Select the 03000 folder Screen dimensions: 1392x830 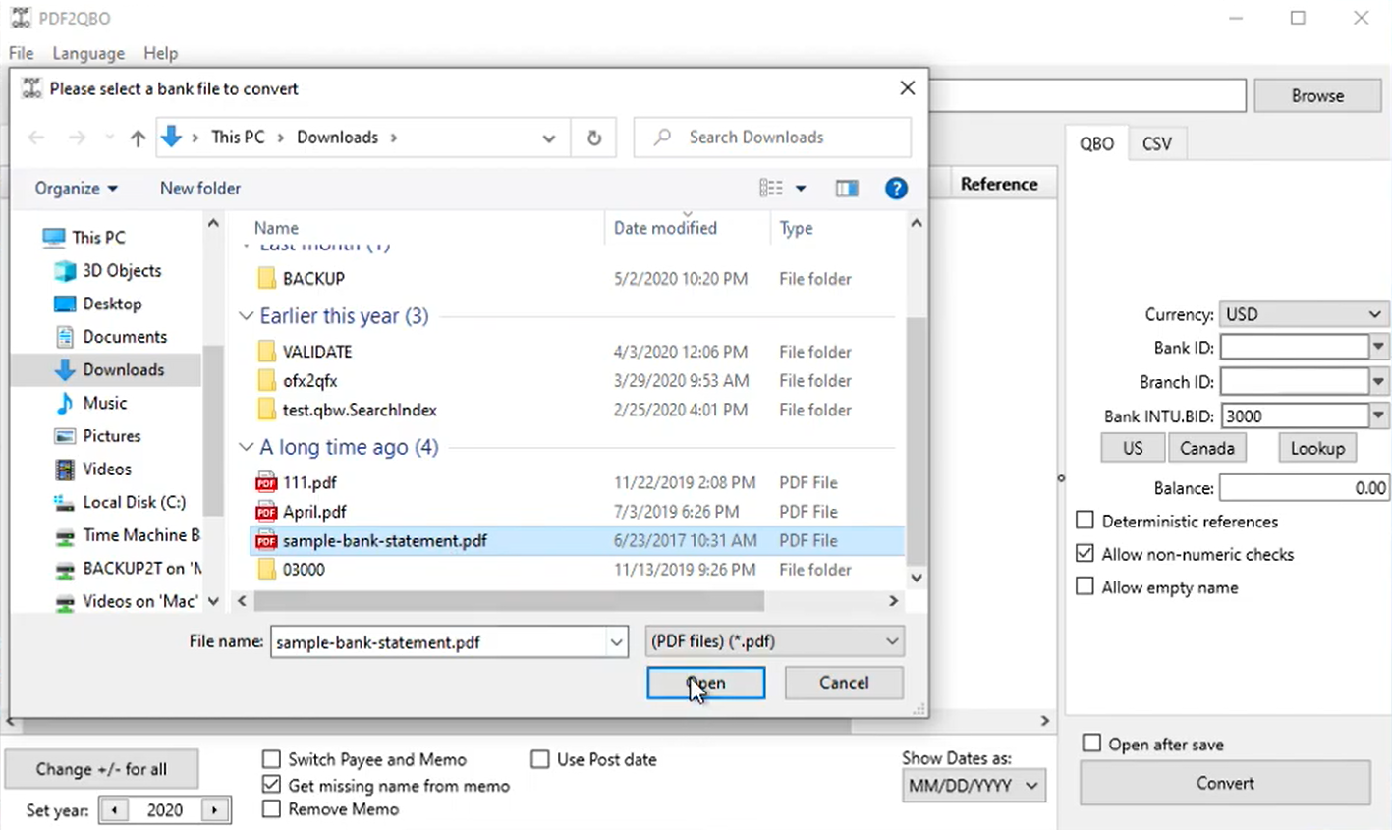coord(303,570)
